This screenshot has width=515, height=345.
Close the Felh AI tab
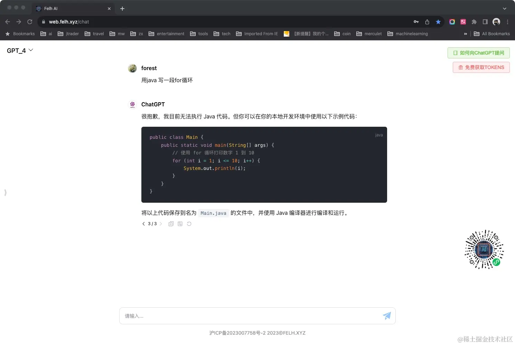coord(109,9)
